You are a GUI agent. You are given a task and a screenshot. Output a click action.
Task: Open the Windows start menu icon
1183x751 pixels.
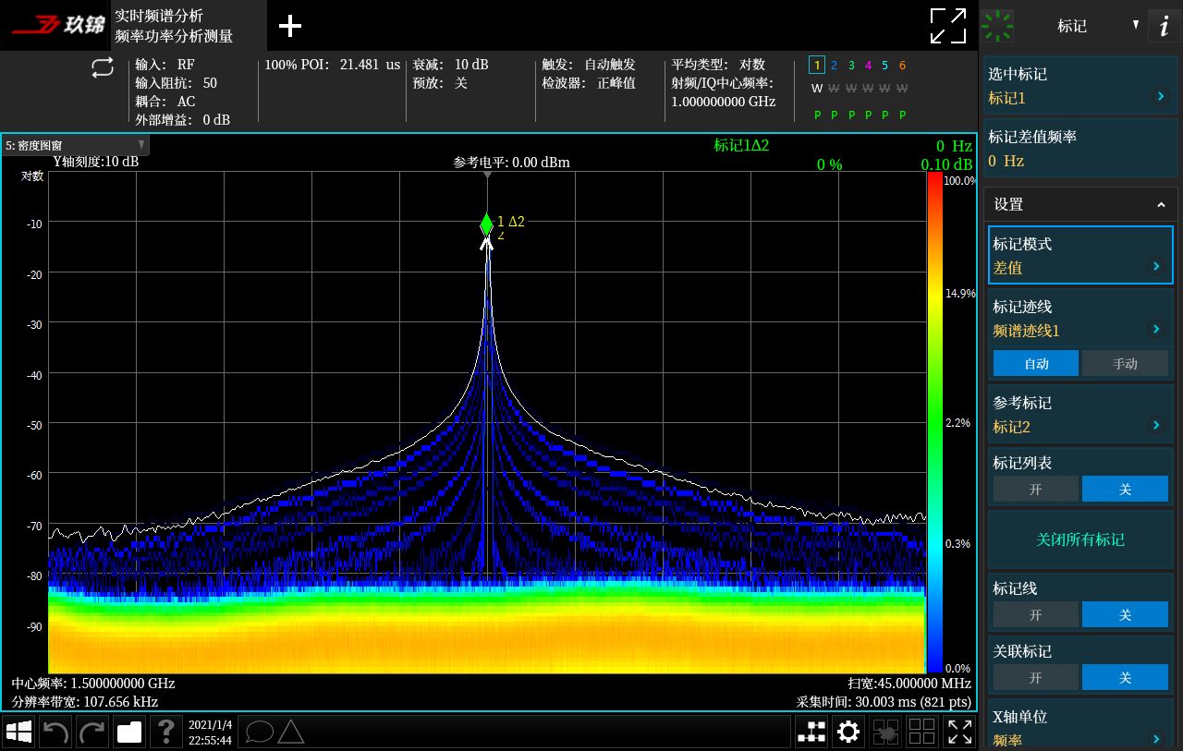[19, 732]
